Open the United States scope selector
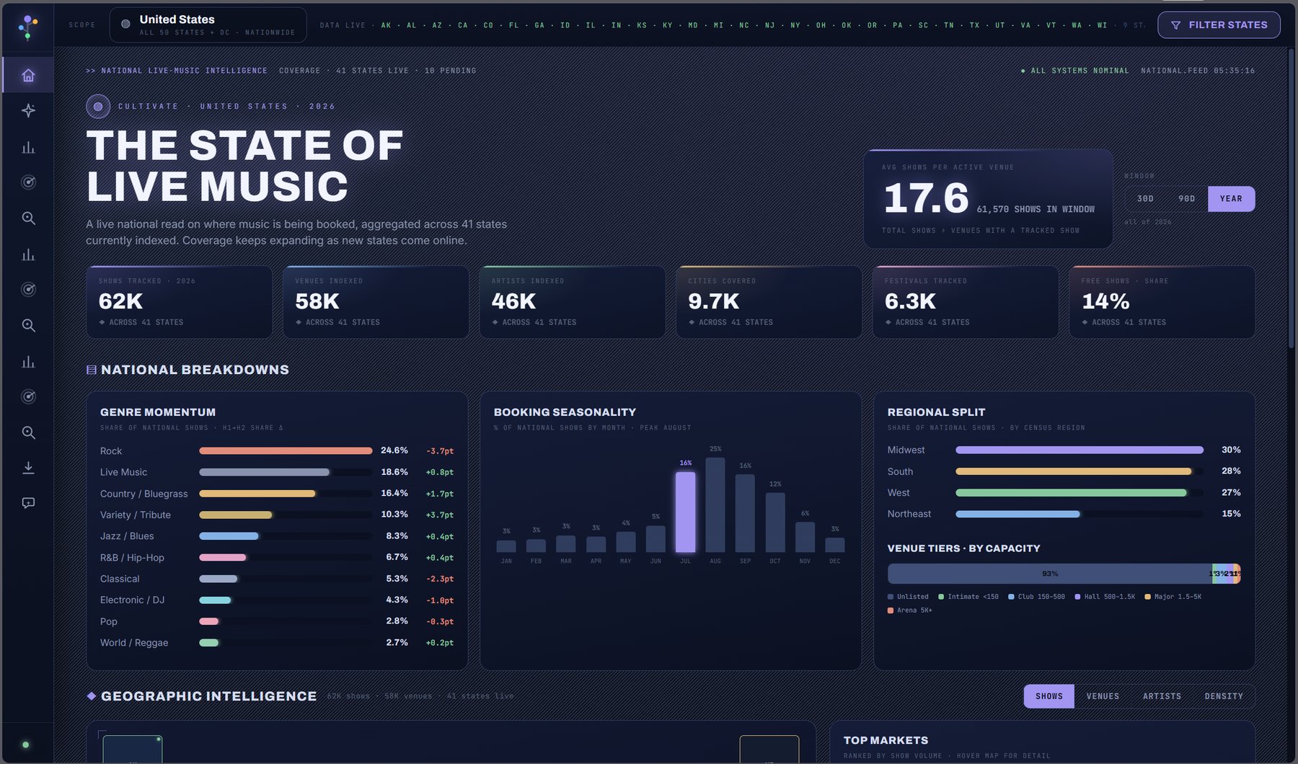Viewport: 1298px width, 764px height. tap(208, 25)
